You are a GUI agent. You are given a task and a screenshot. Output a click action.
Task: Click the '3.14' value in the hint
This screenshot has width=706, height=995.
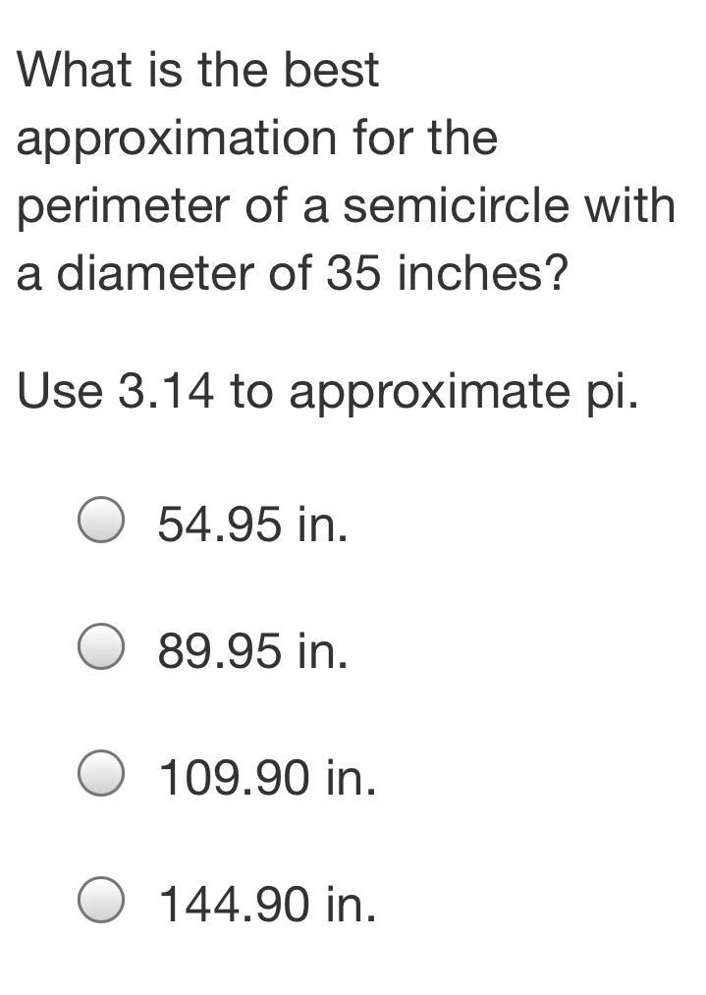click(x=166, y=390)
